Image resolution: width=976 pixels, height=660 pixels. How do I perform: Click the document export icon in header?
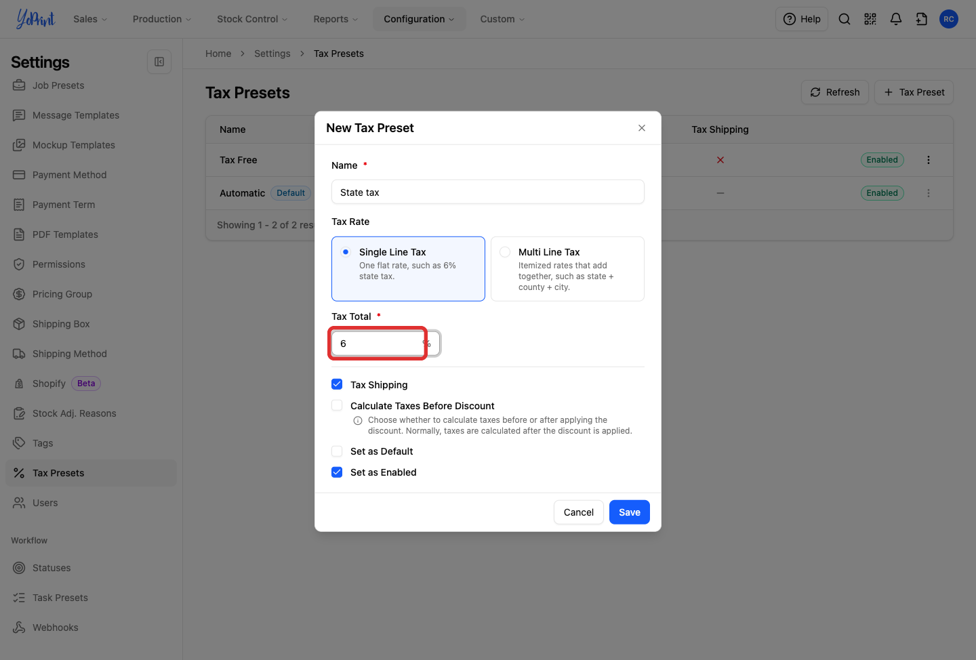(922, 19)
